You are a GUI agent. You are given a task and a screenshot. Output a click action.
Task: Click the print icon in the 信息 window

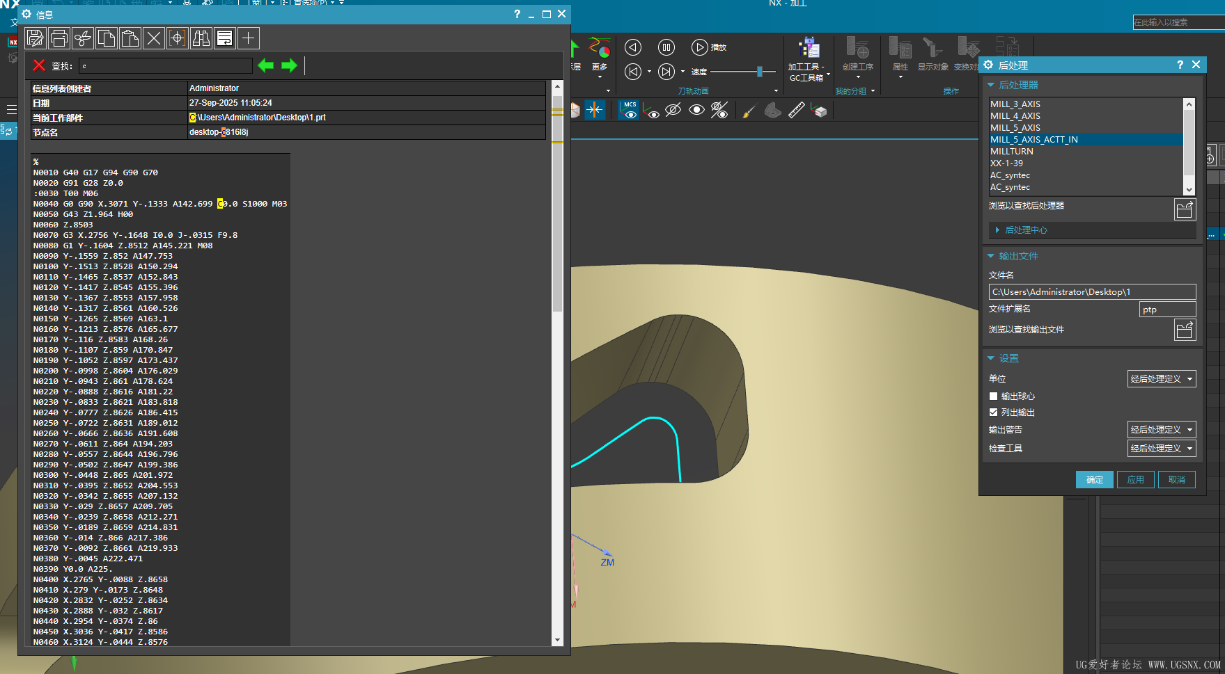tap(59, 38)
